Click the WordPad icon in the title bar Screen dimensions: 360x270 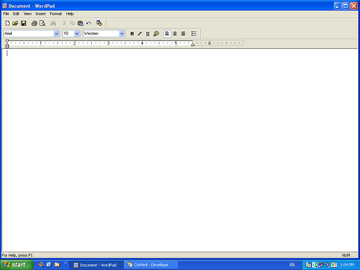(5, 6)
